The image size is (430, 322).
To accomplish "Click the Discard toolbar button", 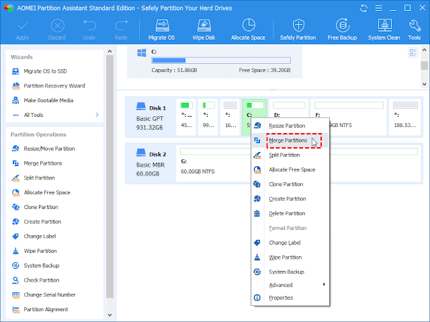I will pyautogui.click(x=57, y=30).
